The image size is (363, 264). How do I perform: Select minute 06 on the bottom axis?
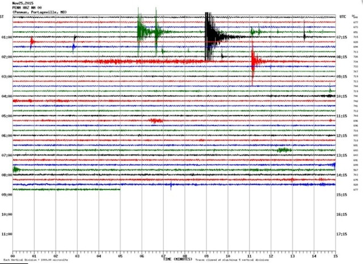[x=142, y=256]
